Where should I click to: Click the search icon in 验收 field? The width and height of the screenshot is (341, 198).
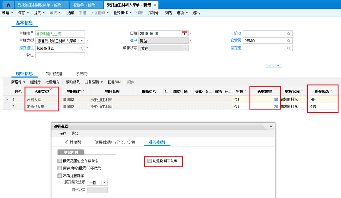(x=289, y=34)
